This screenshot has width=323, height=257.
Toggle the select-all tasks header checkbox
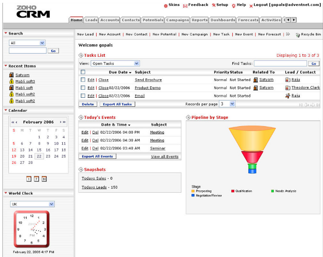(83, 72)
